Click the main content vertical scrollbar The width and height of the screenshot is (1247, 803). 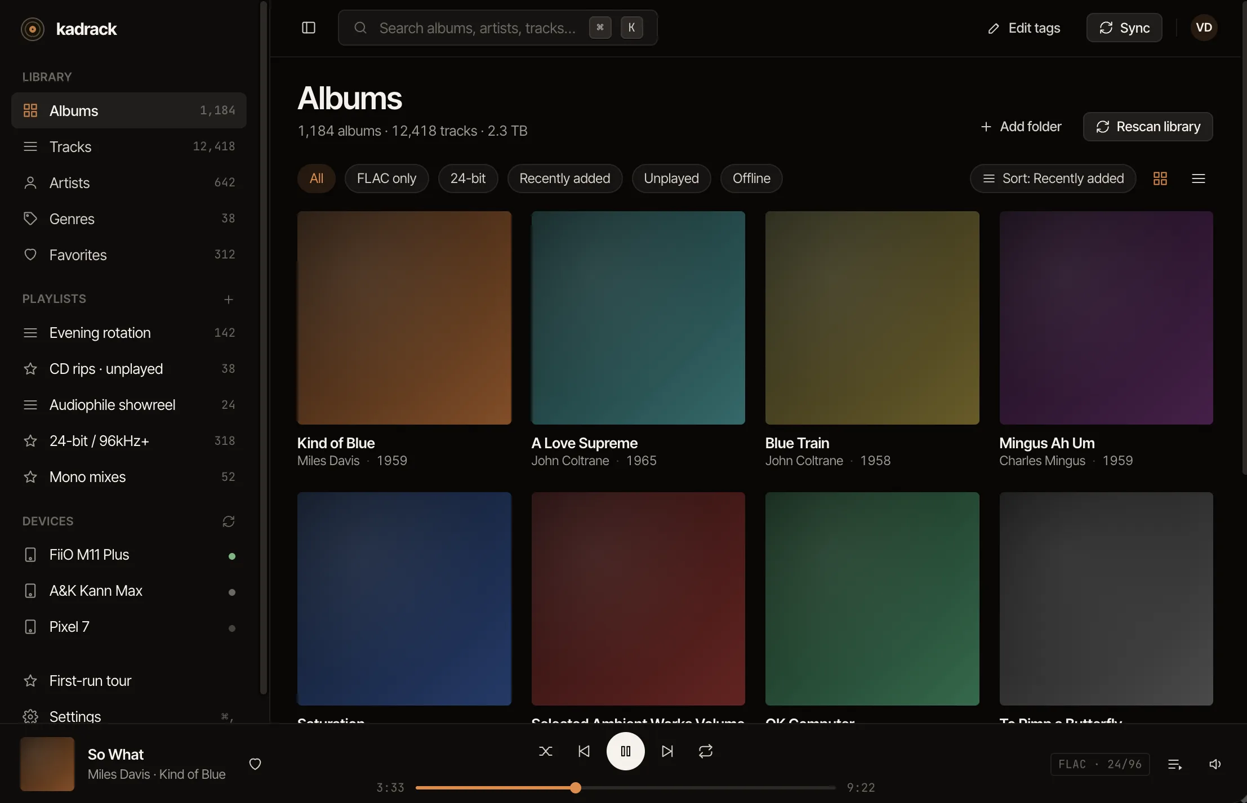[1244, 238]
